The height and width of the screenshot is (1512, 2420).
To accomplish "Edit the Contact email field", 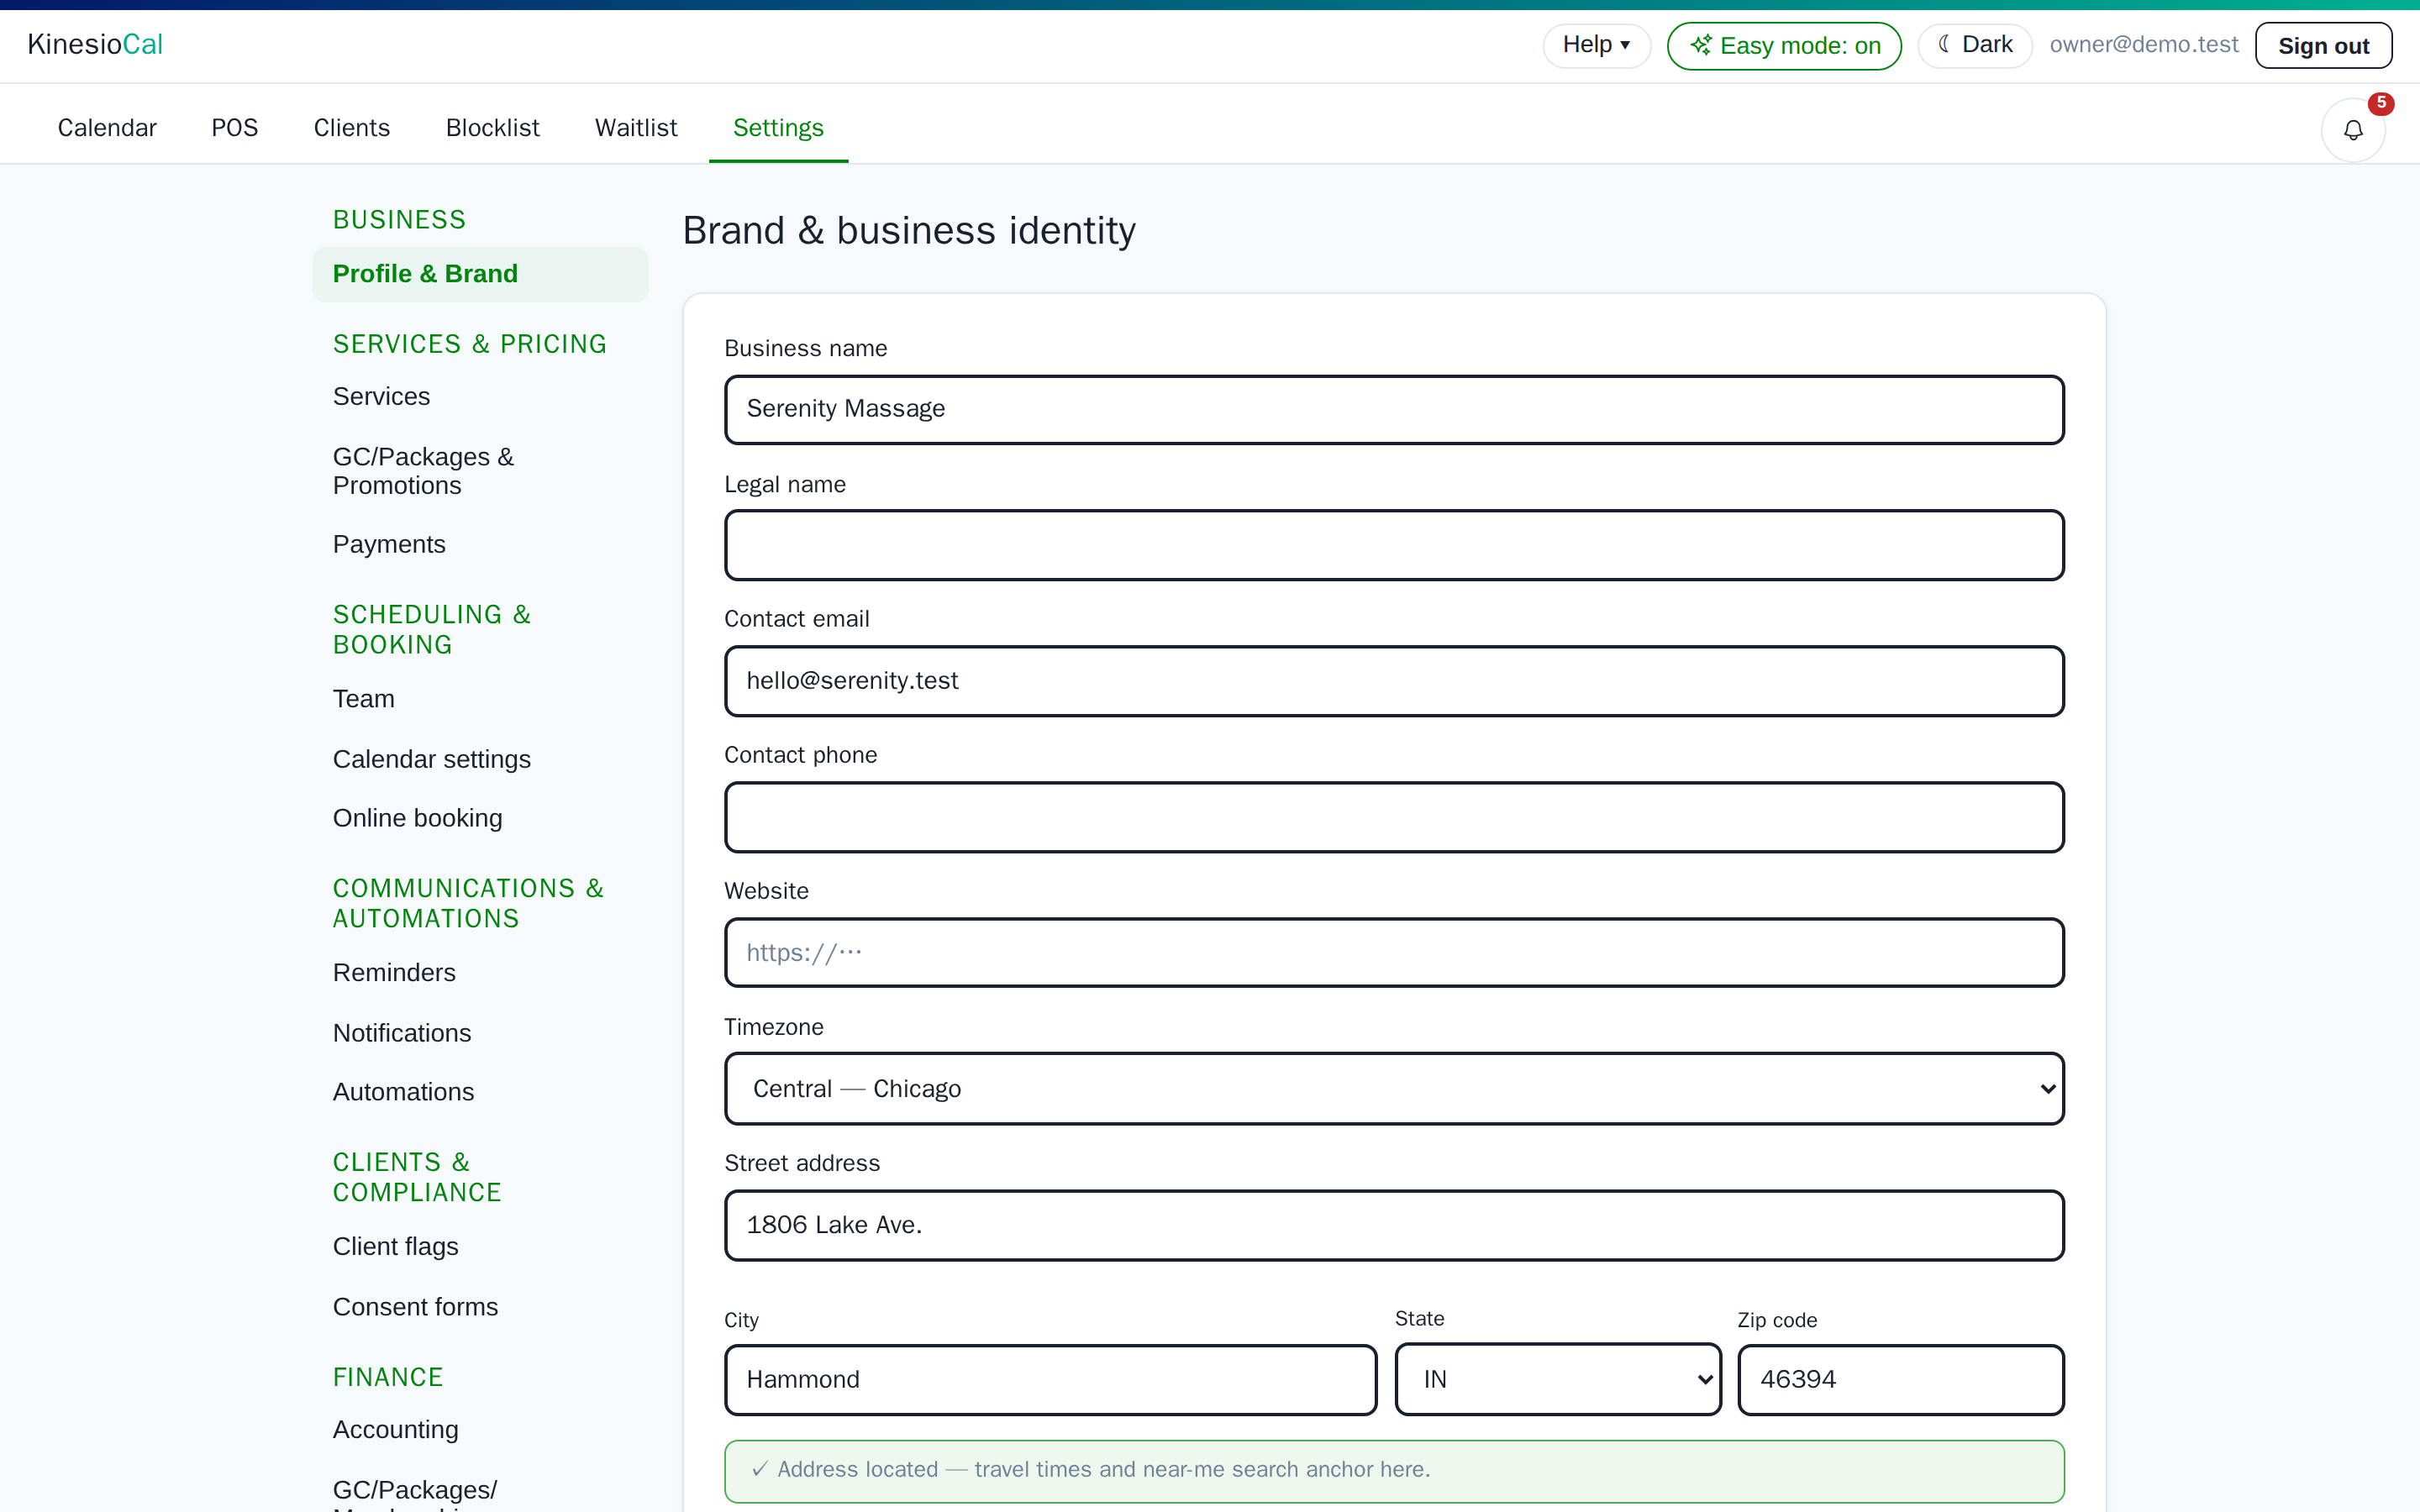I will (1394, 681).
